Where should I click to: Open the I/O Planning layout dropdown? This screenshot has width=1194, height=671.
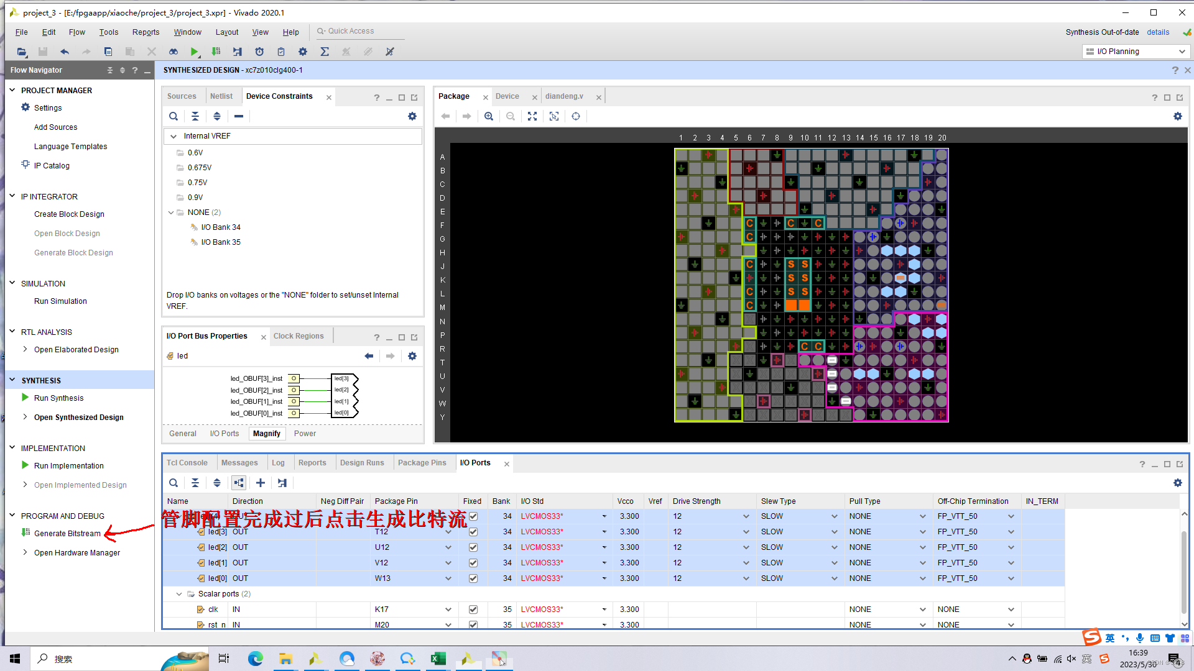point(1136,52)
